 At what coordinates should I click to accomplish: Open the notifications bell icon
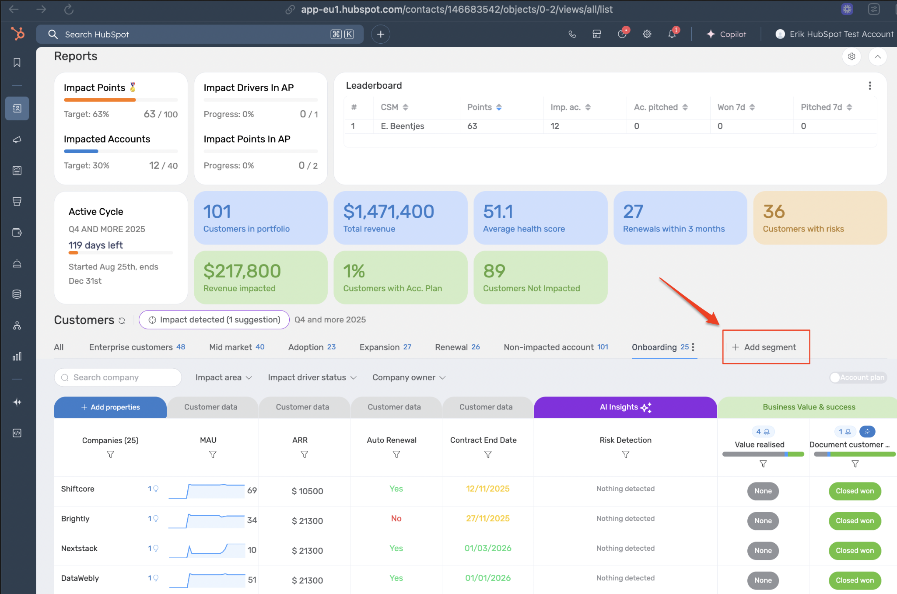(672, 34)
